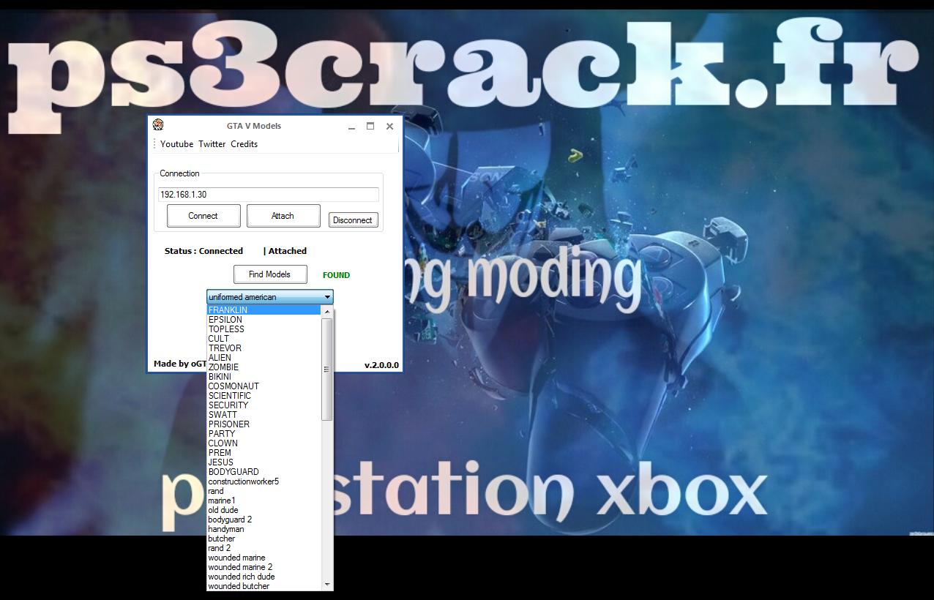934x600 pixels.
Task: Click the GTA V Models app icon
Action: 158,125
